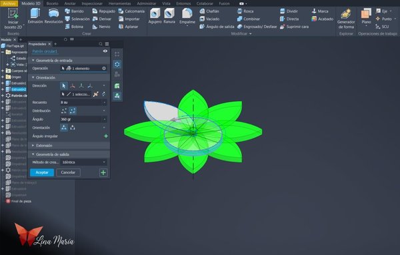
Task: Switch to the Vista tab
Action: click(x=166, y=3)
